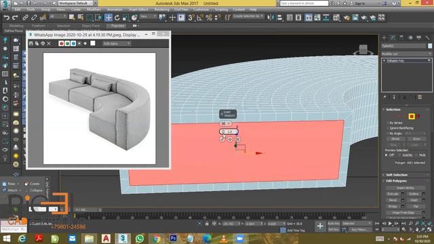
Task: Click white swatch in image viewer toolbar
Action: tap(93, 43)
